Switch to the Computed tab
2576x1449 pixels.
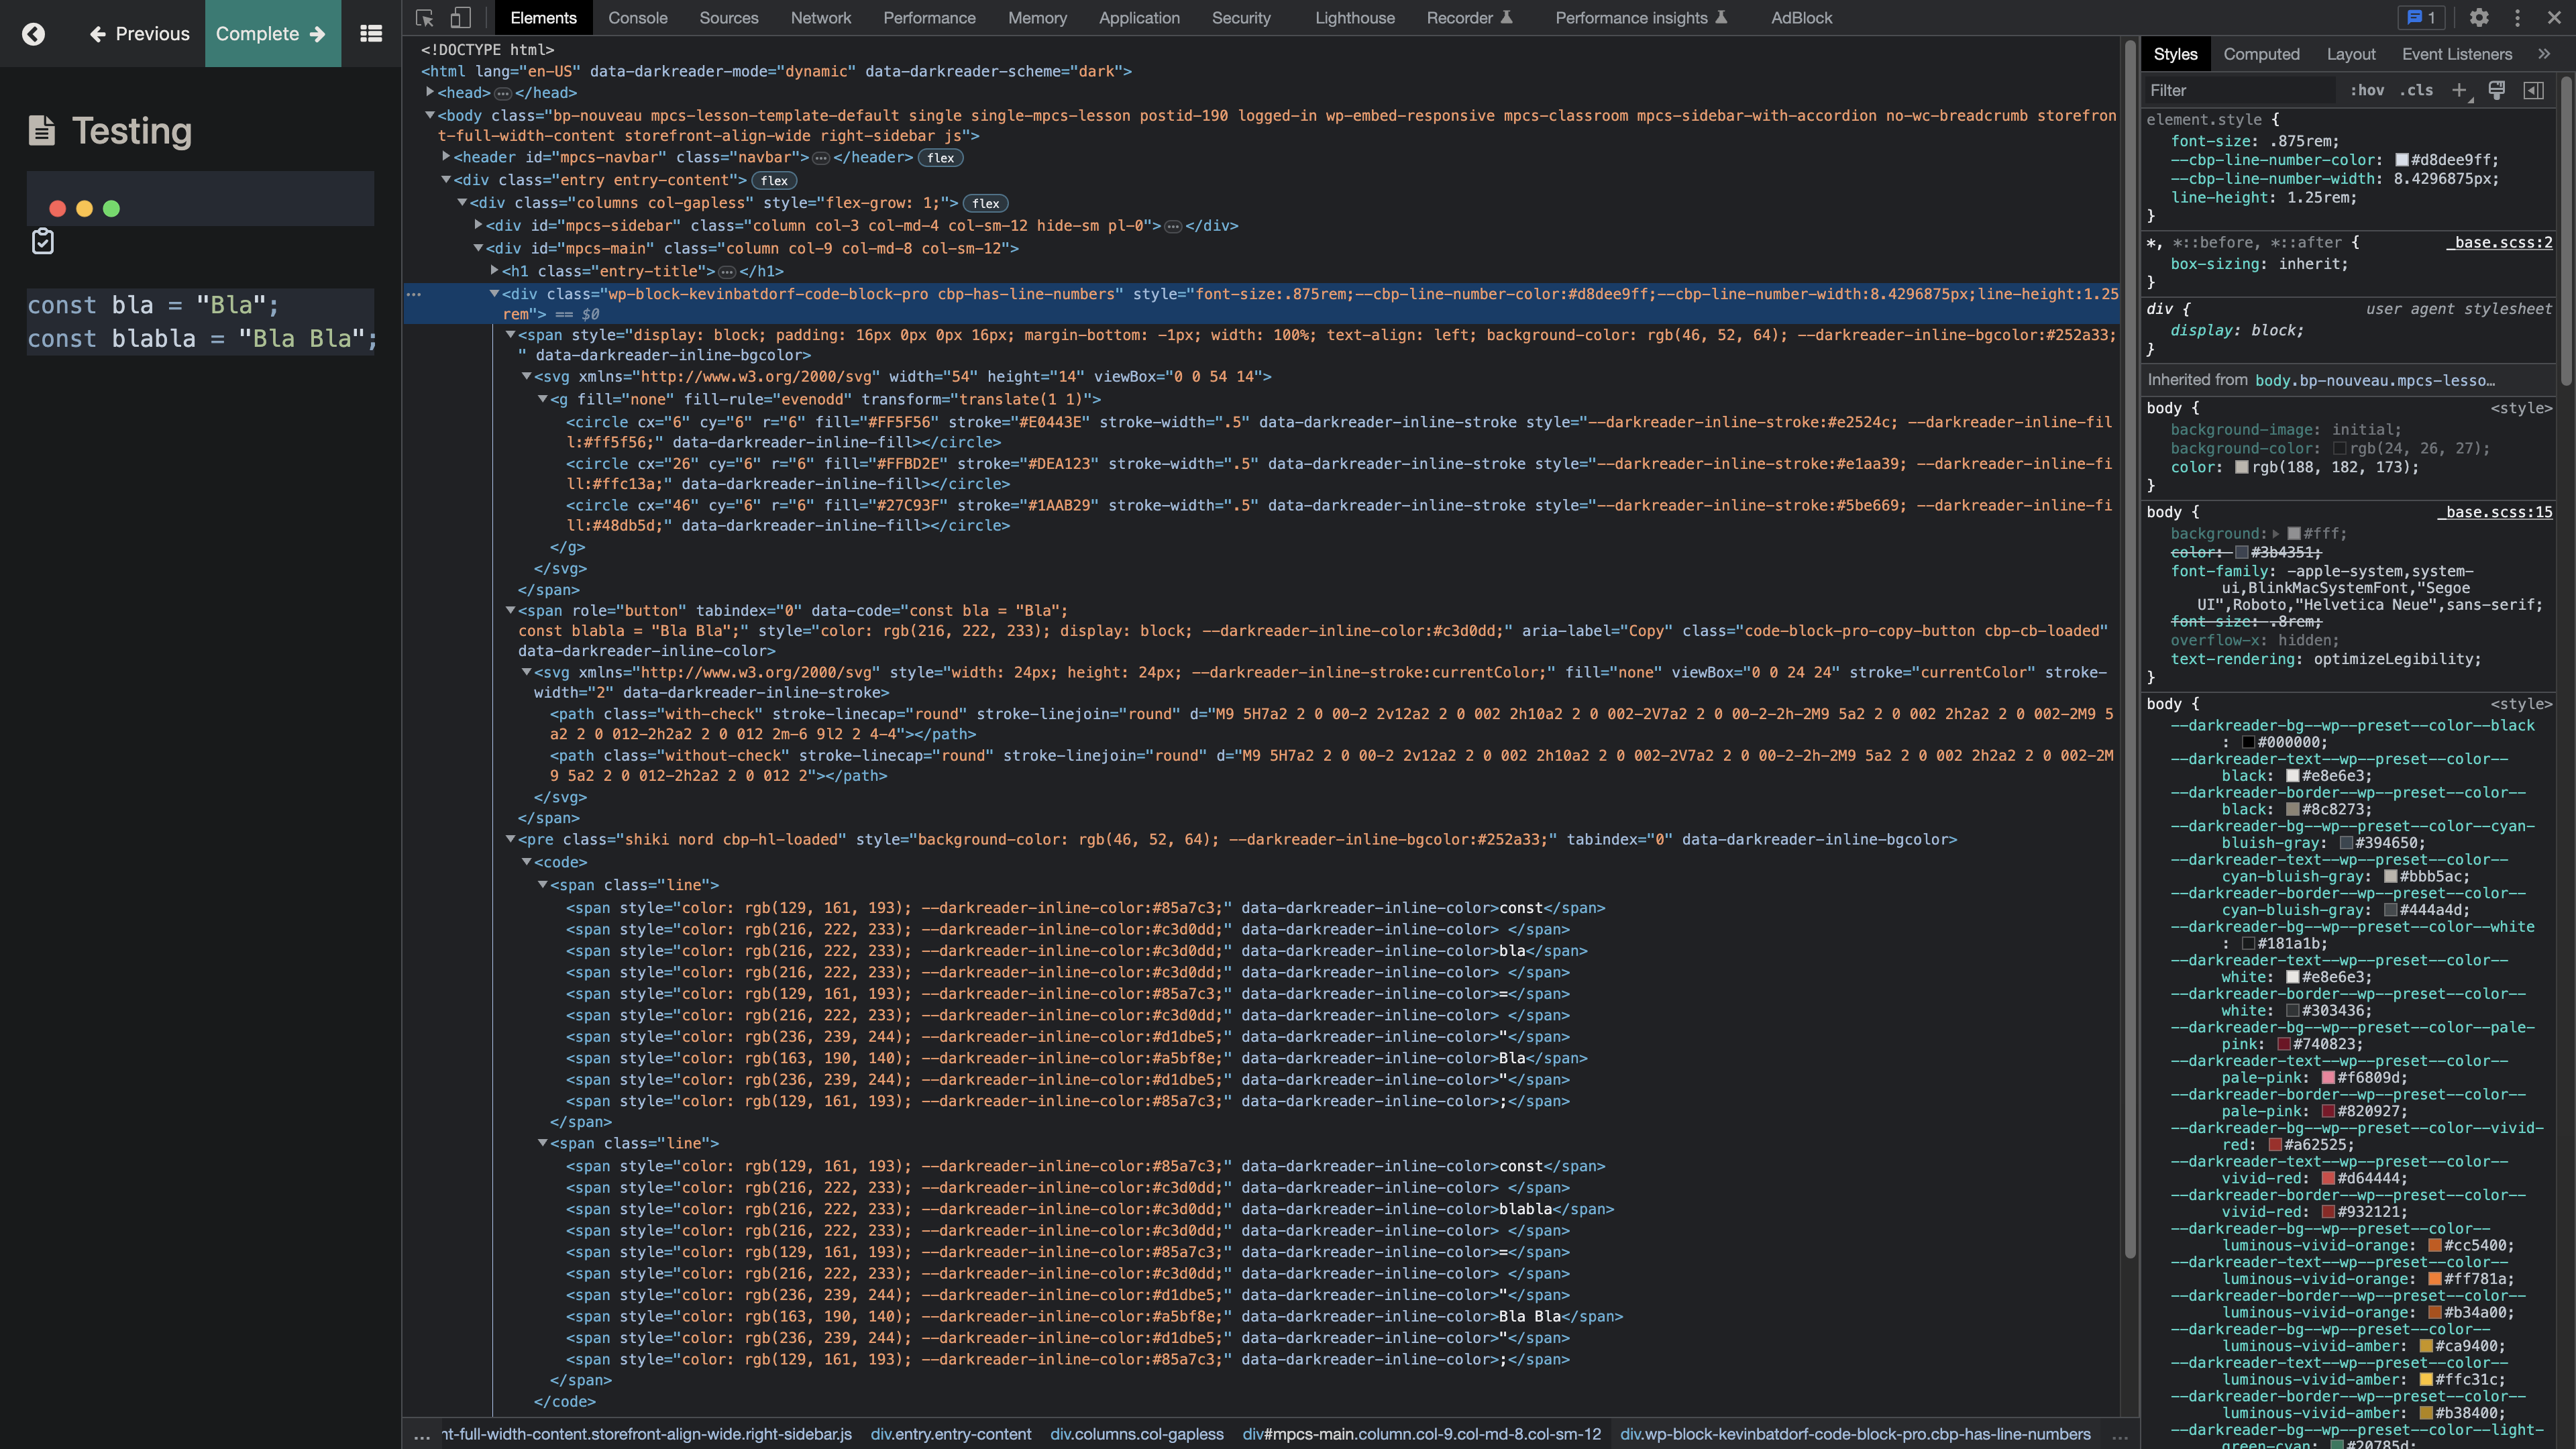point(2262,54)
